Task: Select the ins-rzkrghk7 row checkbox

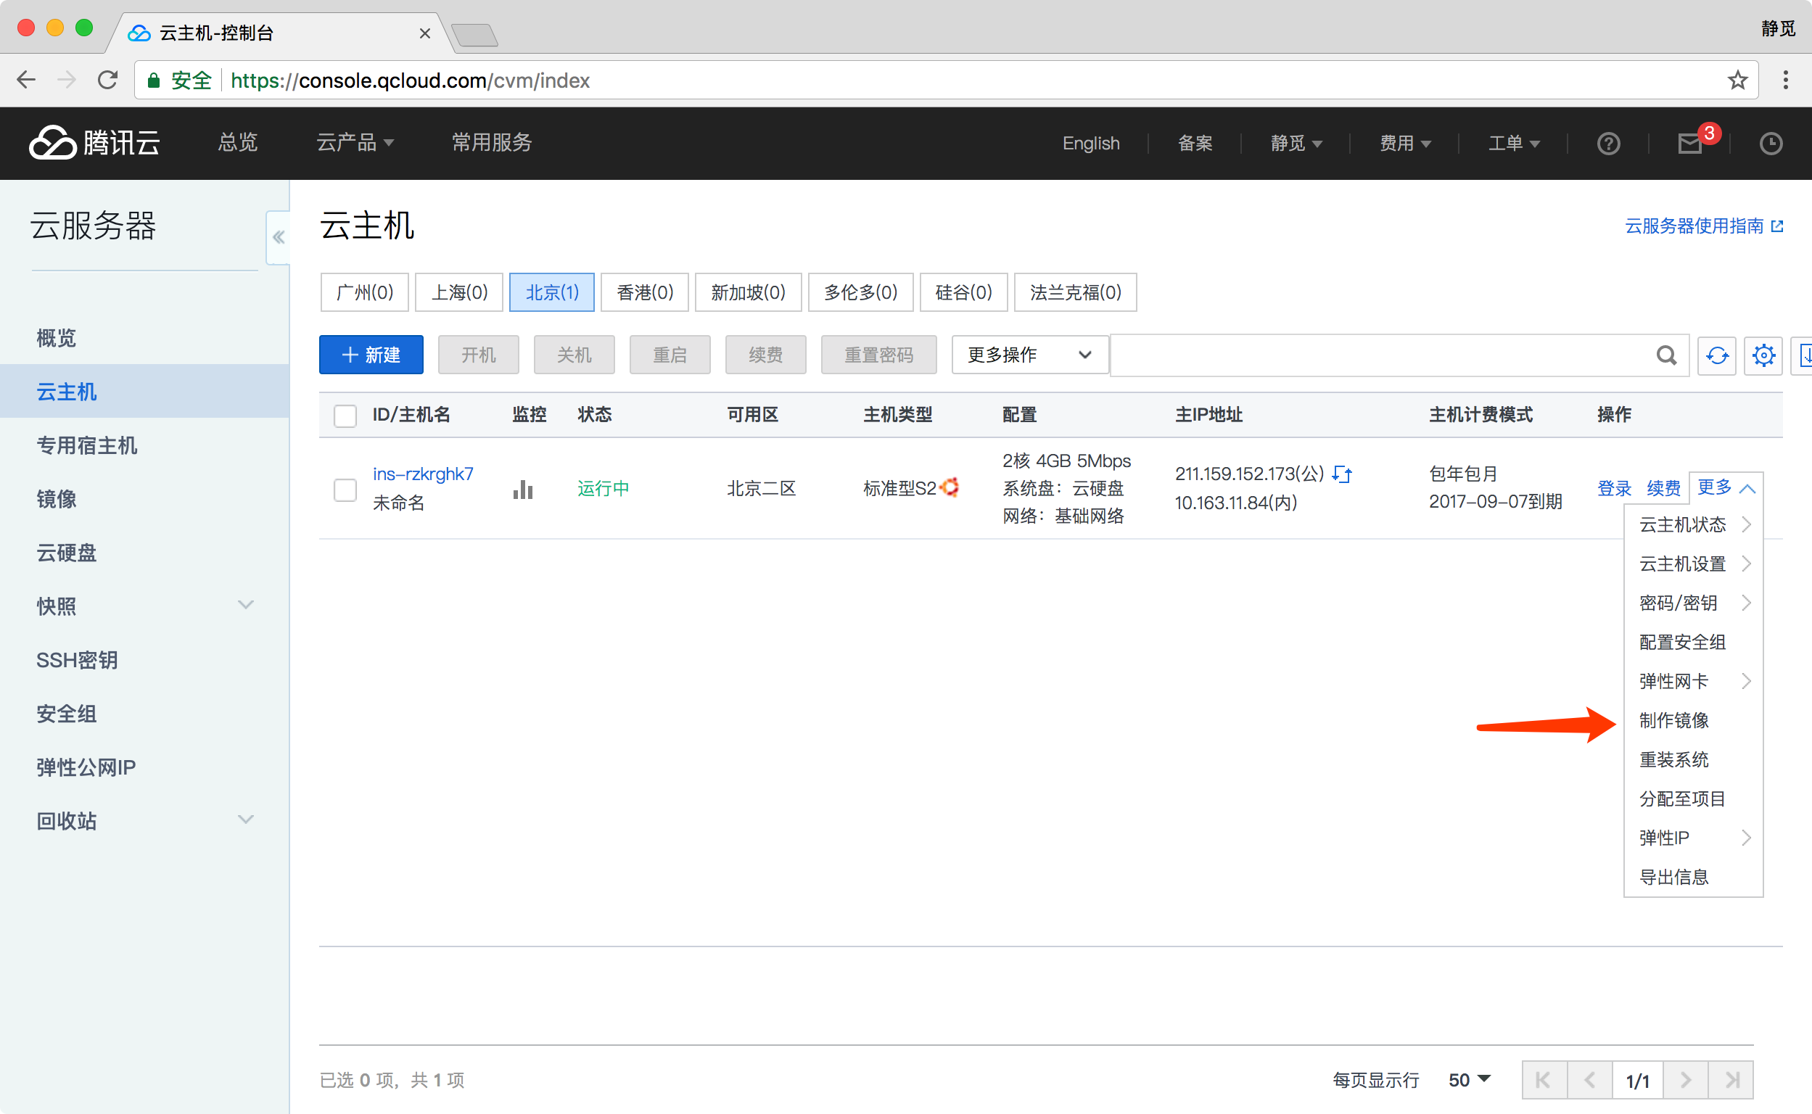Action: click(x=345, y=490)
